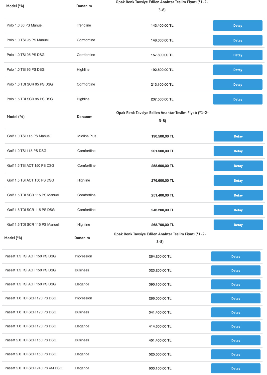Click Detay for Golf 1.0 TSI 115 PS DSG
This screenshot has height=375, width=267.
tap(238, 151)
